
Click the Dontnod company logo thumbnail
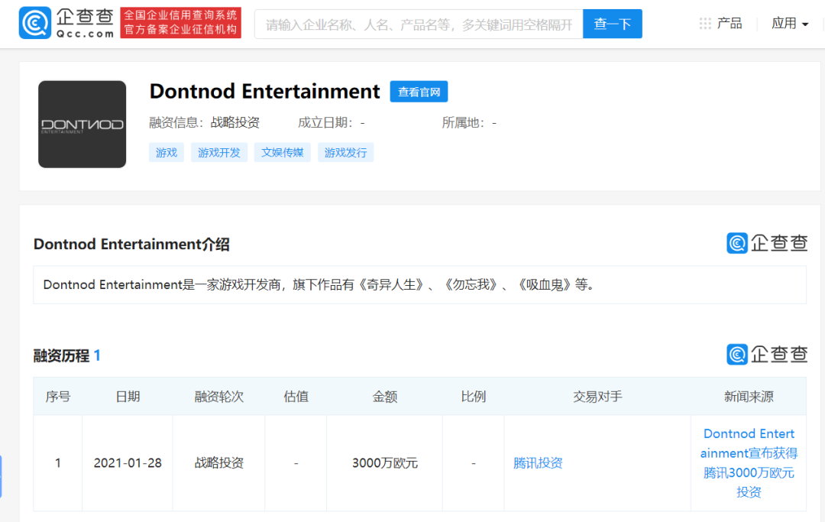click(82, 125)
